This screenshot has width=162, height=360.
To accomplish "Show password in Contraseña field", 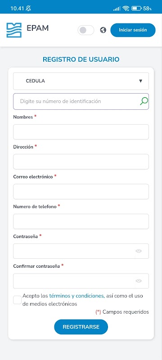I will tap(139, 251).
